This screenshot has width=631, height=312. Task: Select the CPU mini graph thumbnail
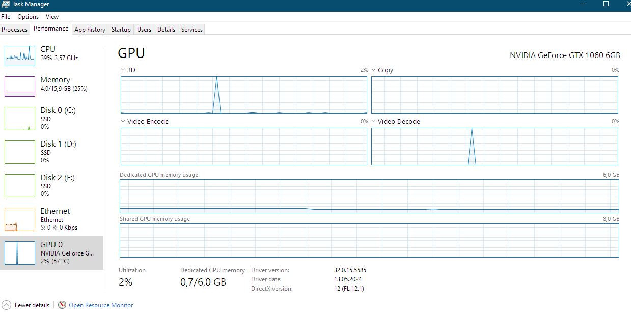[x=20, y=56]
